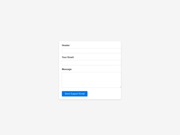Submit the support form via blue button

(x=75, y=94)
